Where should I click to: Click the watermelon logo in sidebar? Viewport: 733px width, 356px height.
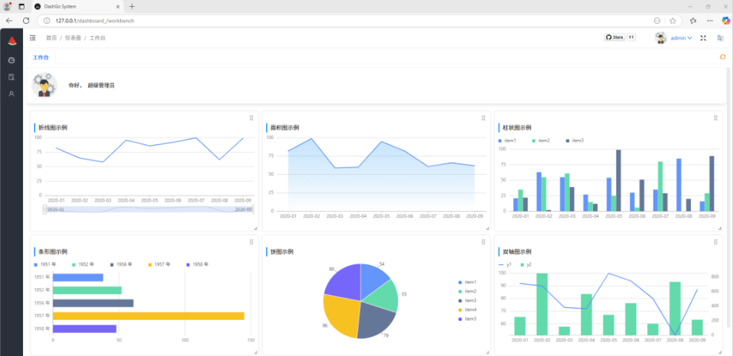[x=11, y=41]
